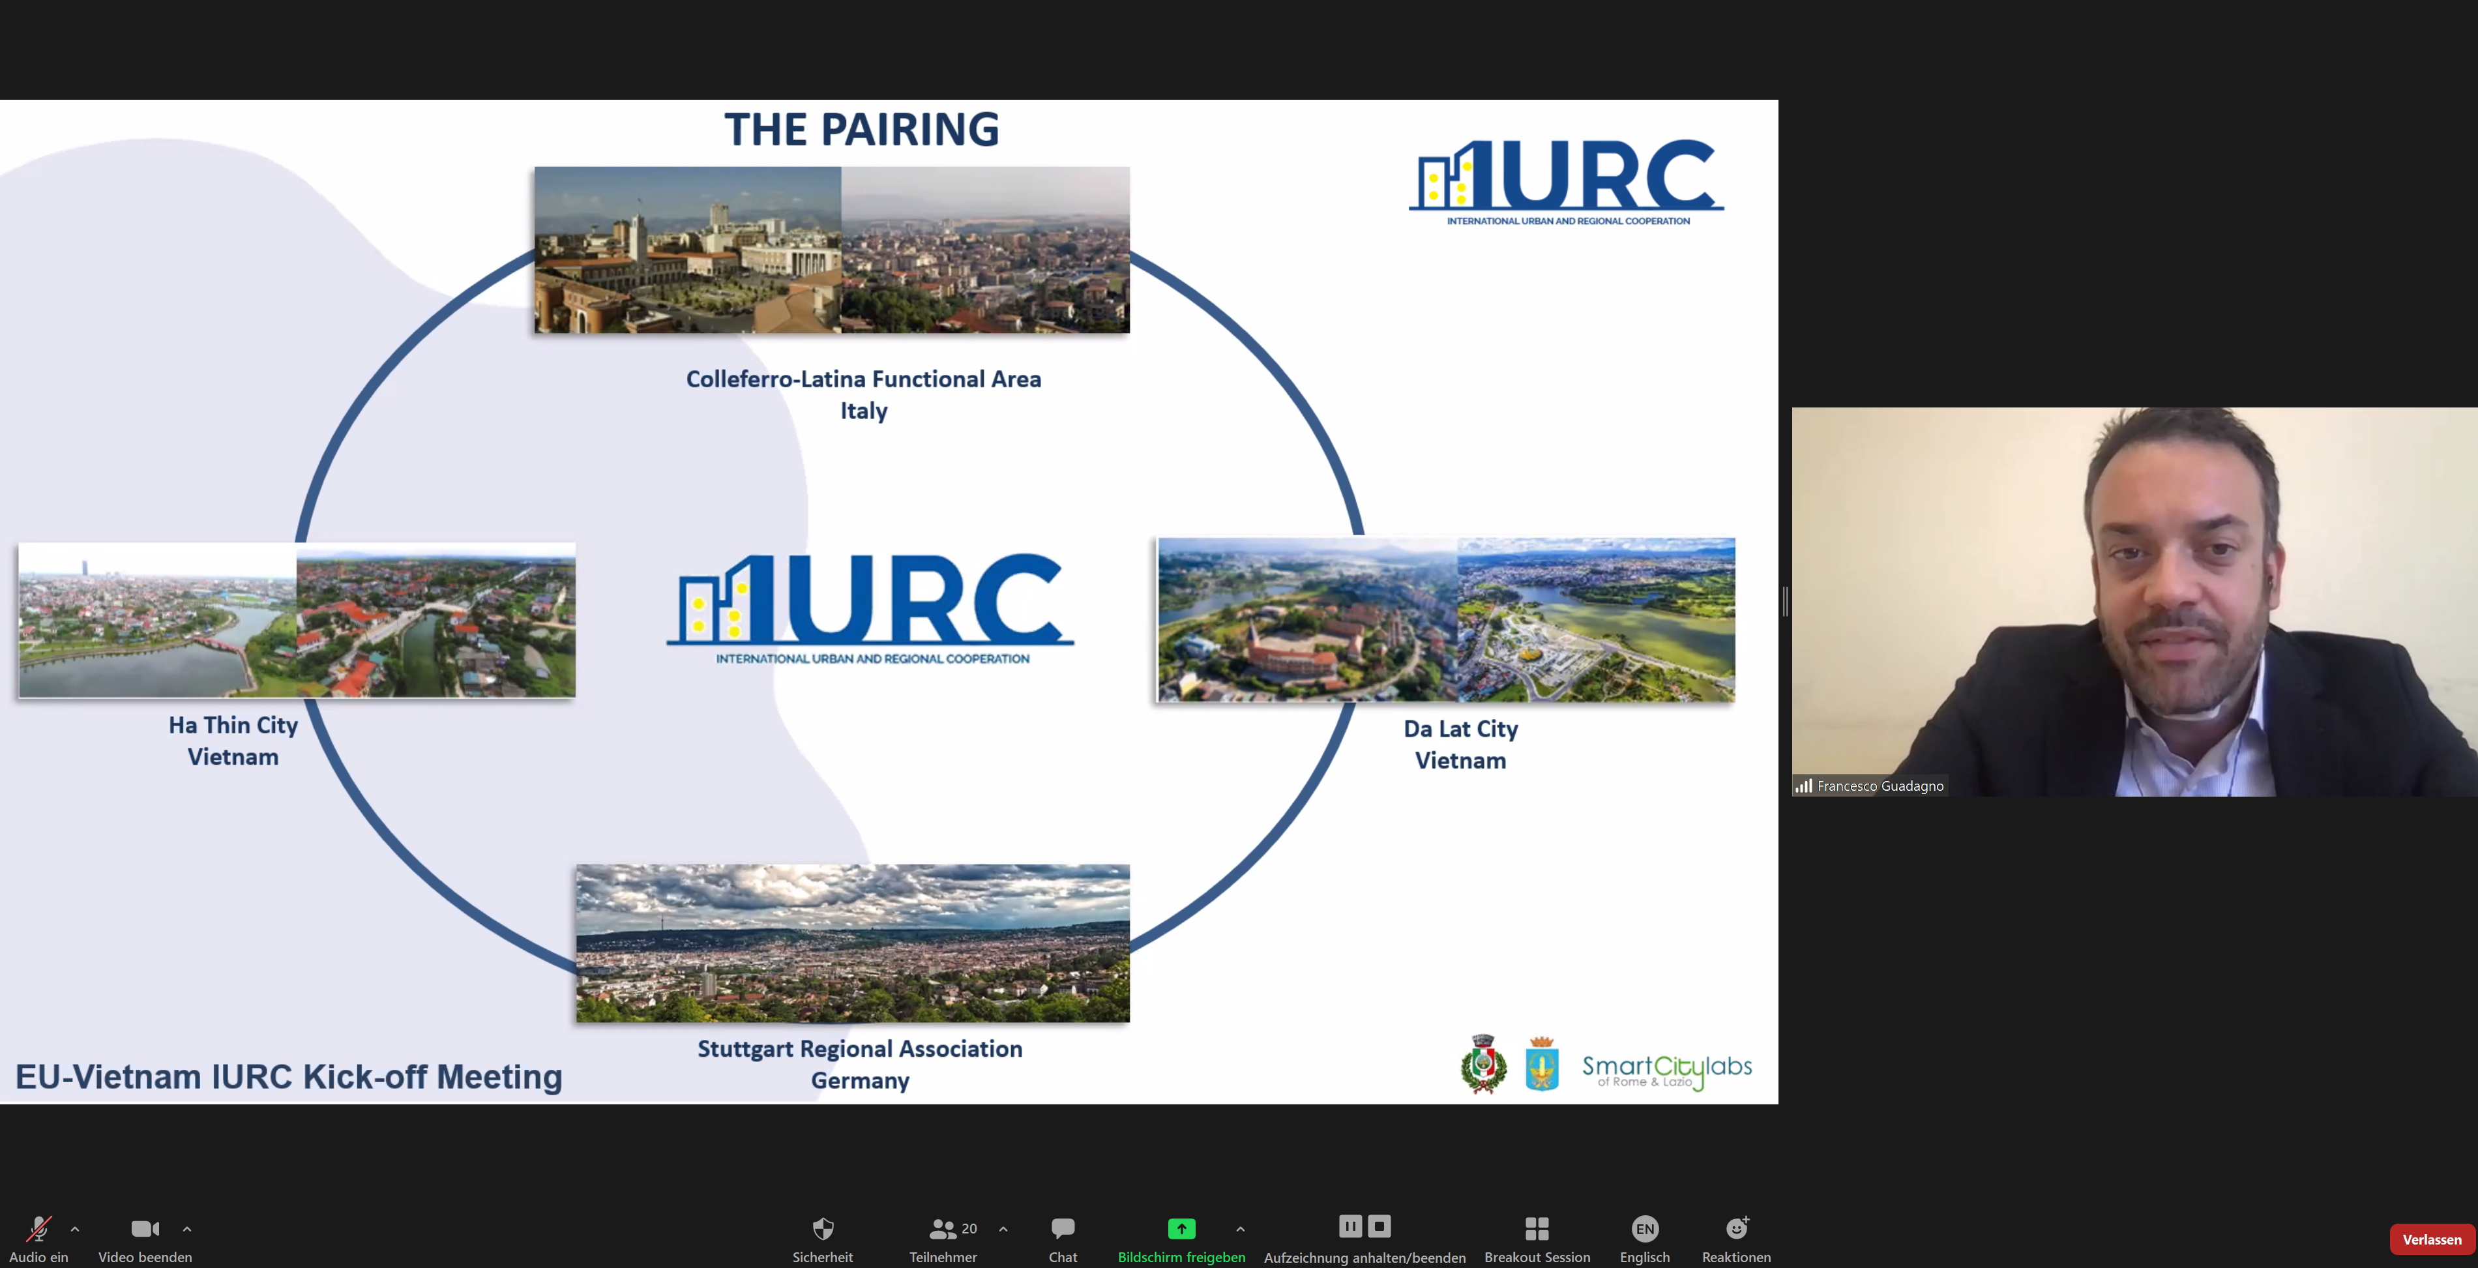This screenshot has width=2478, height=1268.
Task: Open the Sicherheit shield menu
Action: click(x=823, y=1228)
